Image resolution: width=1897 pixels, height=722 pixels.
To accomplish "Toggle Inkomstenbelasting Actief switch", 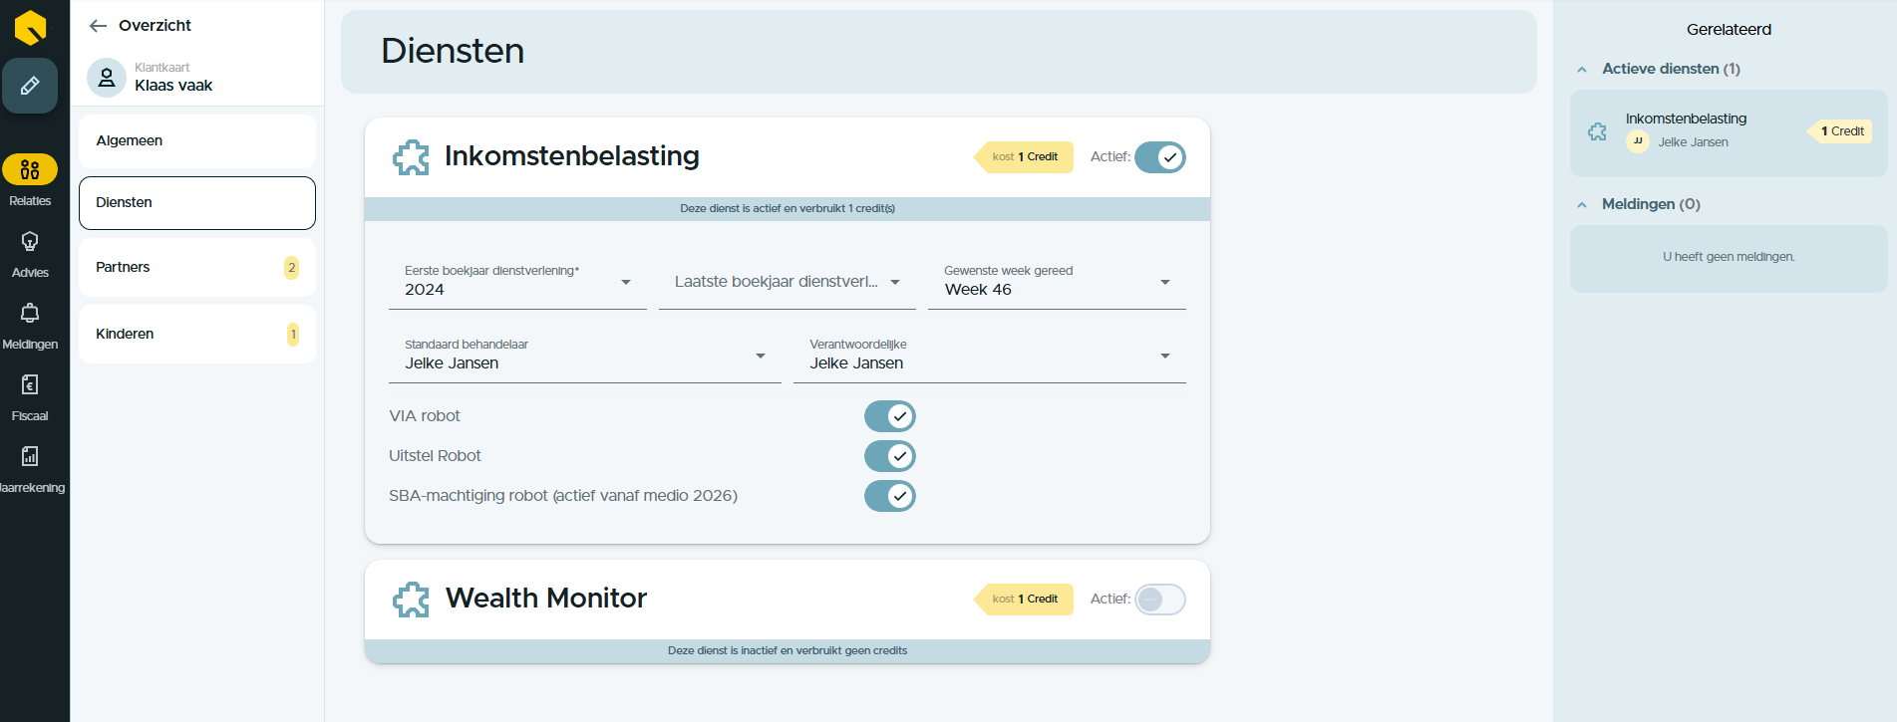I will 1160,157.
